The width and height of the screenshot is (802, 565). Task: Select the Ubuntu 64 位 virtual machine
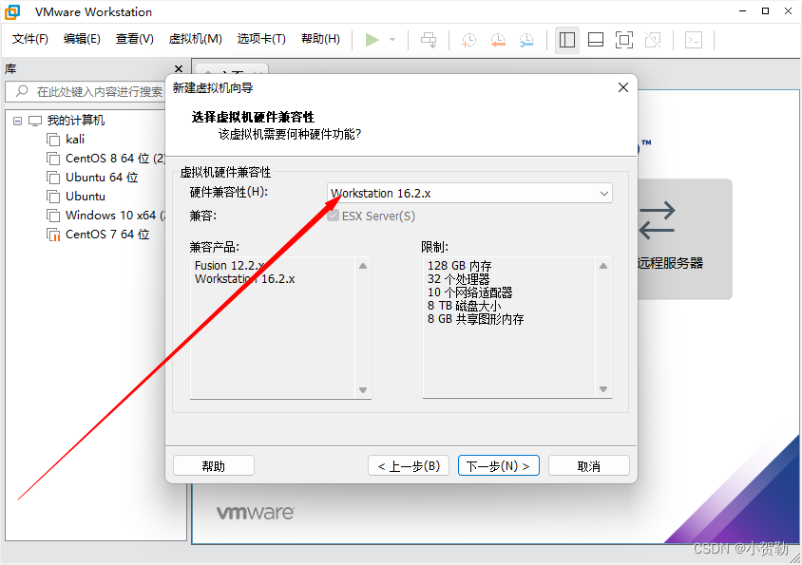tap(102, 178)
